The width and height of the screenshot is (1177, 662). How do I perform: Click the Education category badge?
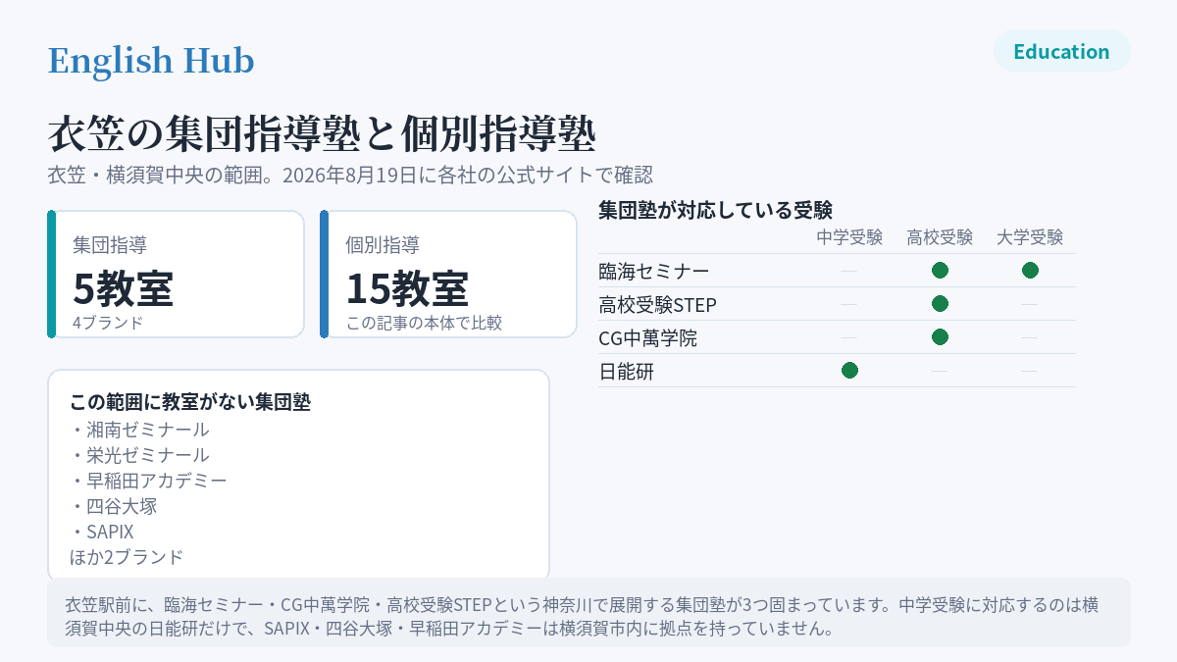click(1062, 51)
